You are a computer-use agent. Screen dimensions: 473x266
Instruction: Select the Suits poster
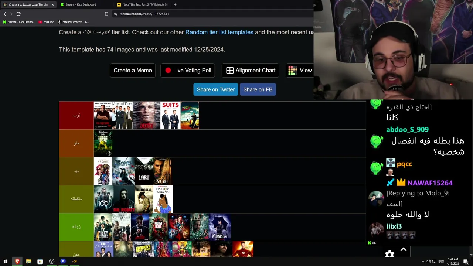tap(170, 115)
